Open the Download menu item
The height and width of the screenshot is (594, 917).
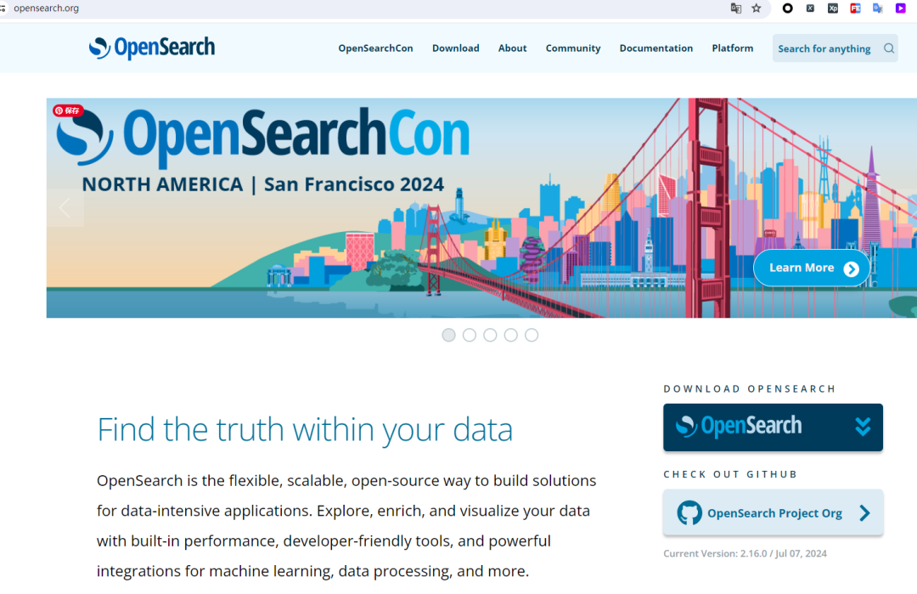click(x=456, y=48)
